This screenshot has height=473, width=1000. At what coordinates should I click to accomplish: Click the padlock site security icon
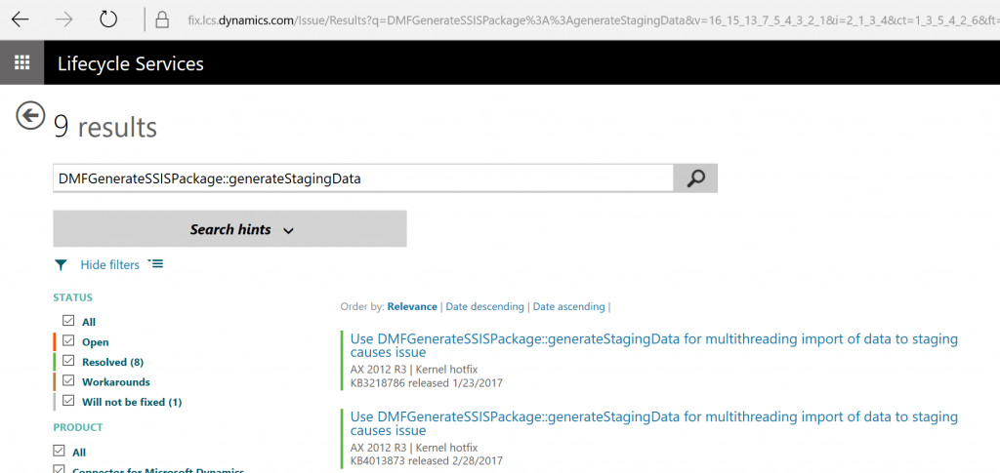[163, 20]
